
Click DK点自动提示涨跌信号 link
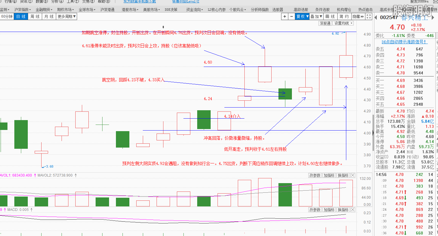(x=405, y=42)
